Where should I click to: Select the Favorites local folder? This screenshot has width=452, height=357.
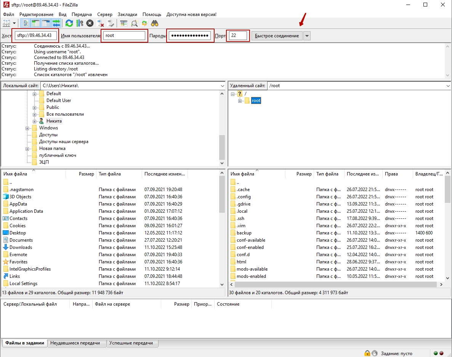pos(18,262)
